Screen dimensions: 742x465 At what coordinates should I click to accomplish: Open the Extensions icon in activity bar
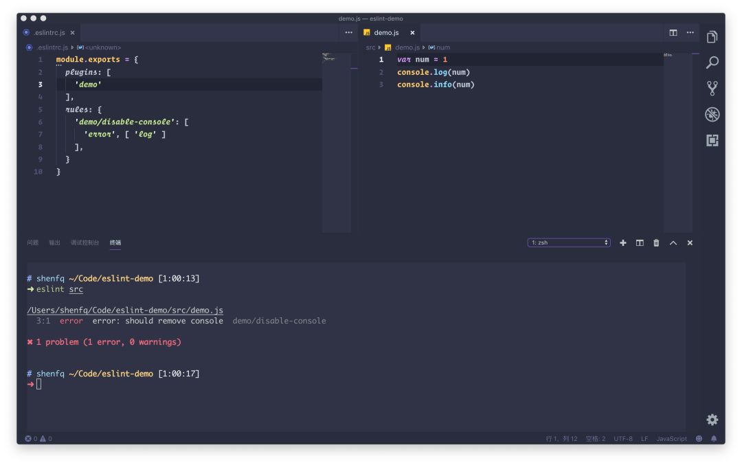click(712, 141)
